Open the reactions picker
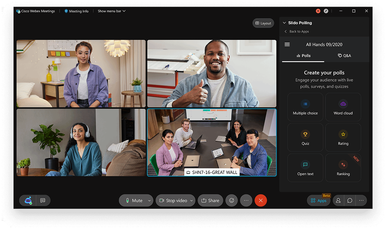 click(x=231, y=200)
